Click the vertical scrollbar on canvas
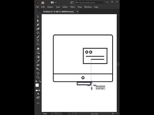Screen dimensions: 154x115 (118, 64)
